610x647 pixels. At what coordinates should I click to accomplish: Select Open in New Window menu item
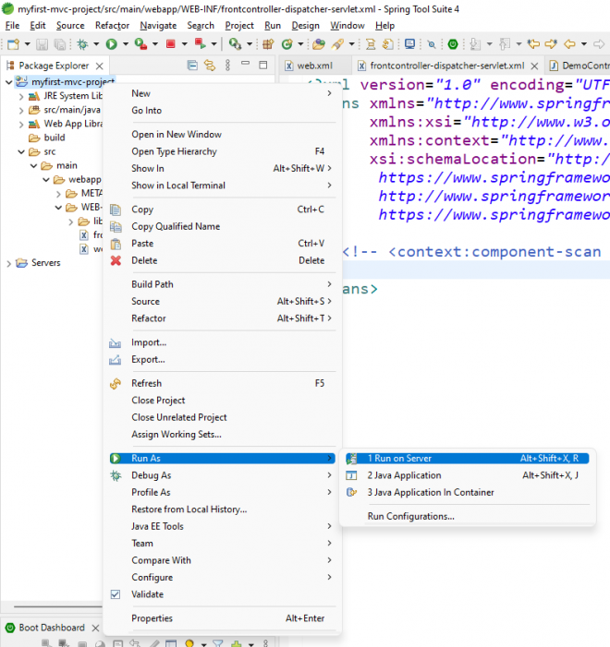[223, 135]
